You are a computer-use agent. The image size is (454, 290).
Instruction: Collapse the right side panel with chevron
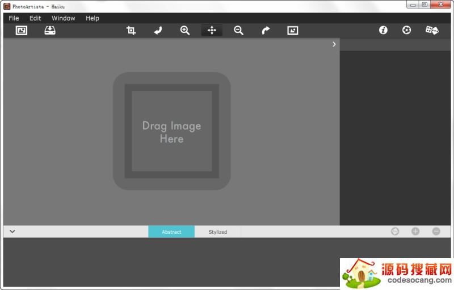tap(334, 44)
